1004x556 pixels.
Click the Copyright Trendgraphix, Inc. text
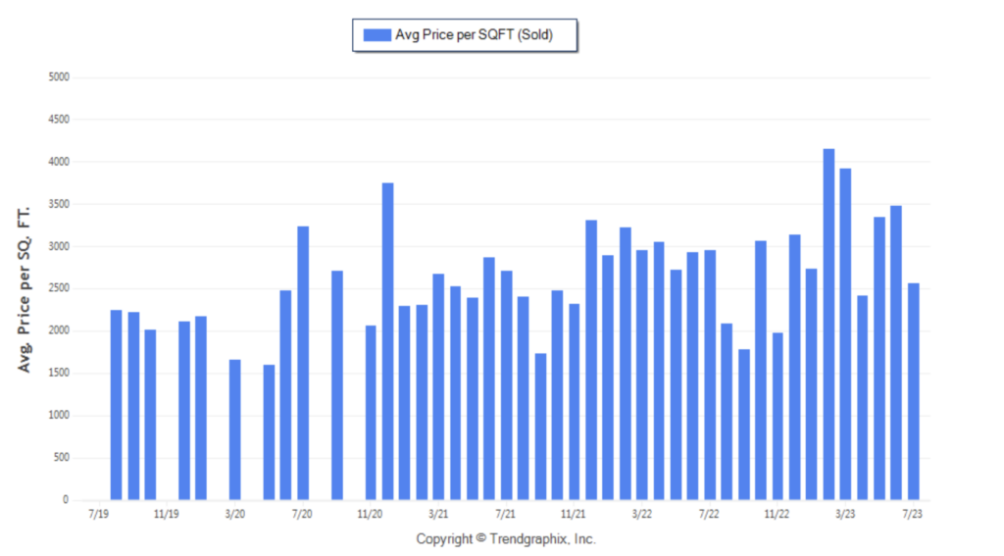tap(506, 538)
